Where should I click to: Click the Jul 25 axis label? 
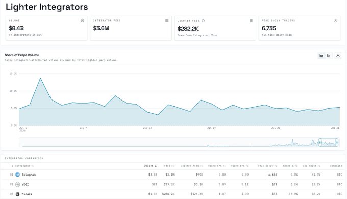[x=276, y=128]
